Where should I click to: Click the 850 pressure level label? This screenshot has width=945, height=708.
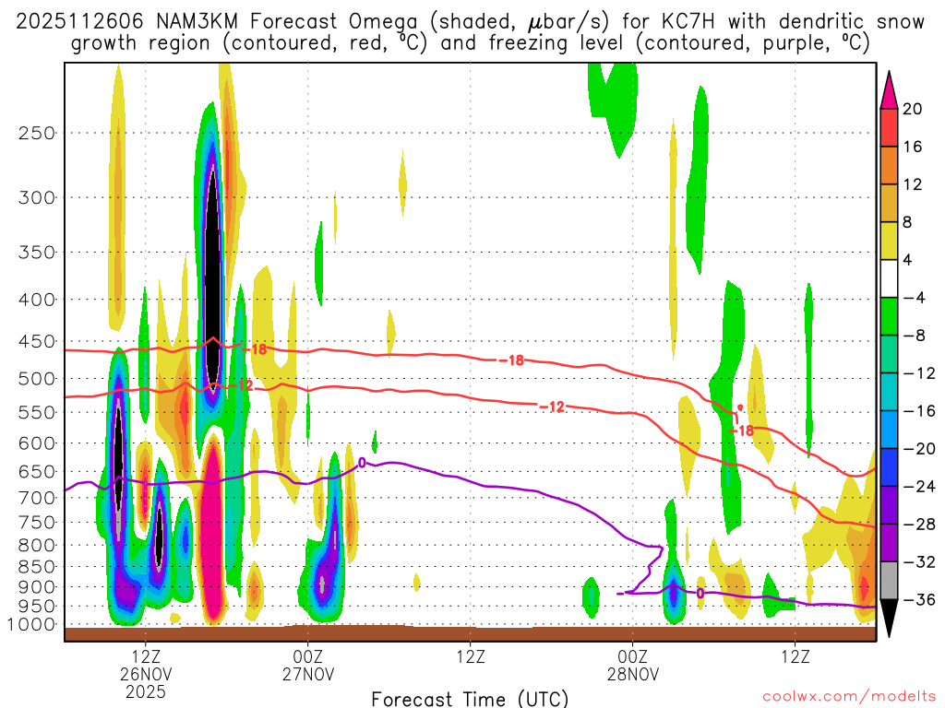37,567
